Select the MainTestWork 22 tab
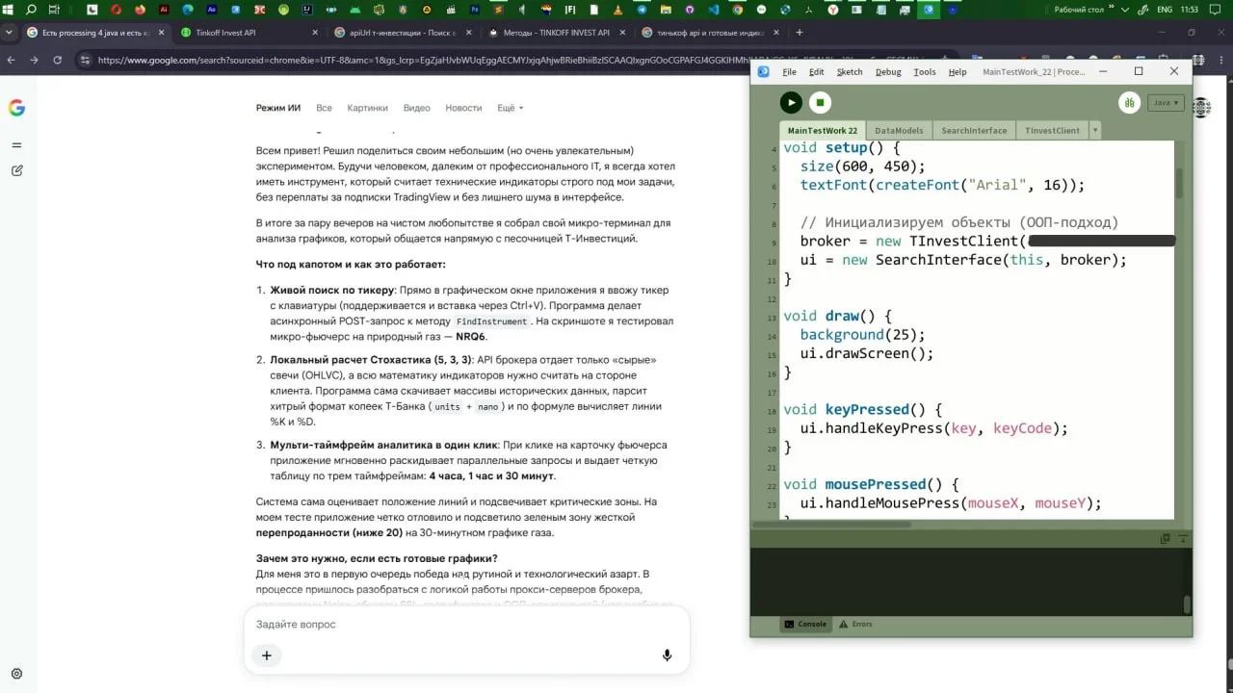1233x693 pixels. (x=822, y=130)
